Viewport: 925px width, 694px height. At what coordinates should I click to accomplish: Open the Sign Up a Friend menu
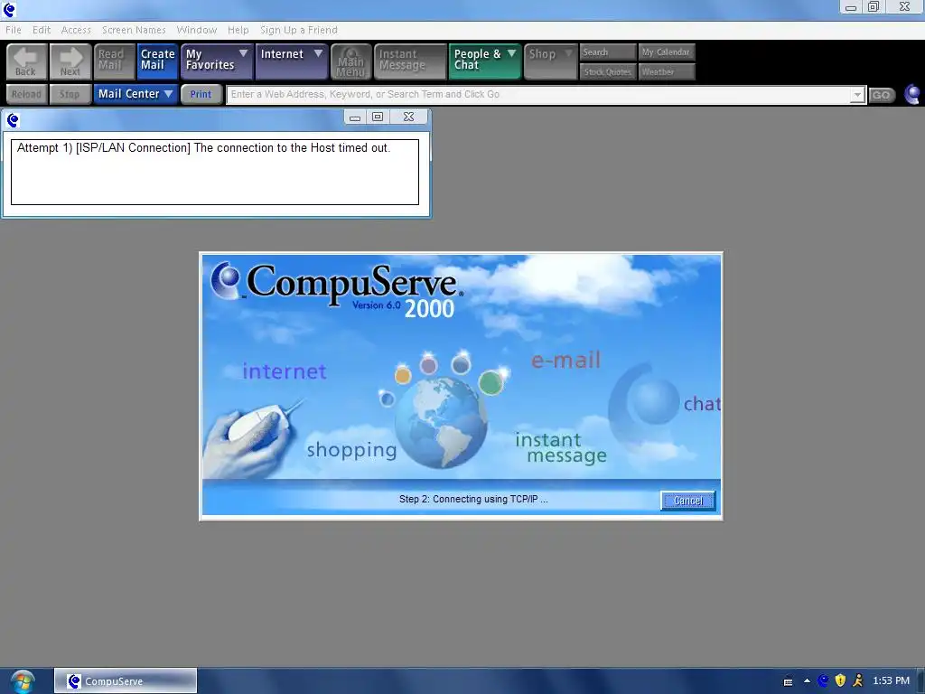coord(299,30)
